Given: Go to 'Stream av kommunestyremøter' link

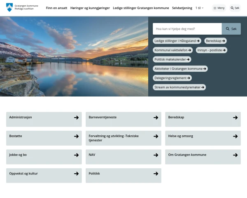Looking at the screenshot, I should pyautogui.click(x=179, y=87).
